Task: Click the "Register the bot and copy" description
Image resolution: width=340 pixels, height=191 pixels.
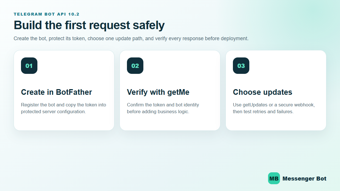Action: 63,108
